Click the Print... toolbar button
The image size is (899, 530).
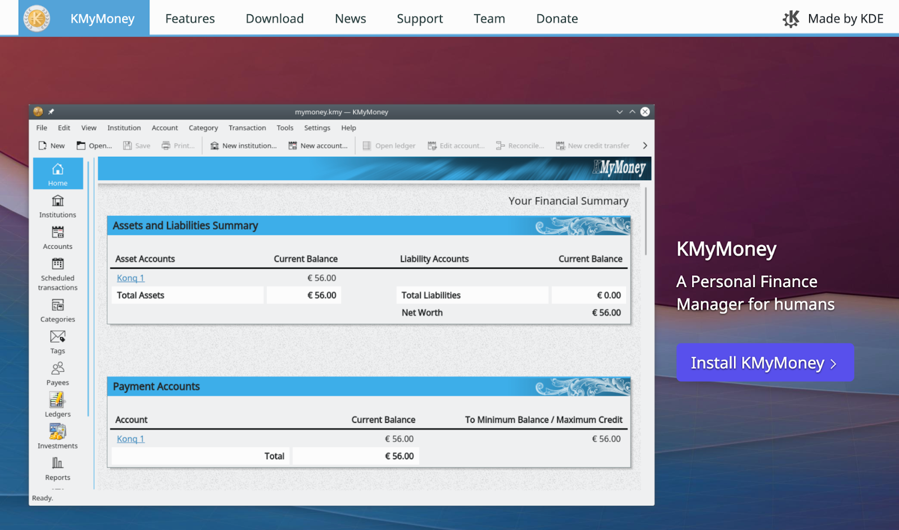178,146
